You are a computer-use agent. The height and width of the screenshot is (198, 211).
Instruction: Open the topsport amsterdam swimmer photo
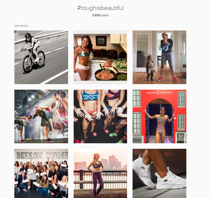tap(159, 116)
